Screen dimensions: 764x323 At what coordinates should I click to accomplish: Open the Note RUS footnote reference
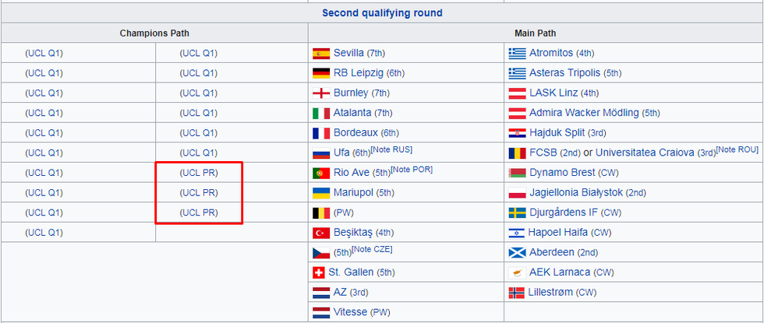tap(392, 149)
